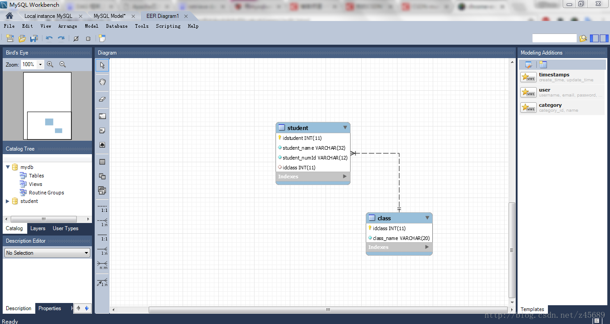Select relationship using existing columns tool
Image resolution: width=610 pixels, height=324 pixels.
tap(103, 282)
